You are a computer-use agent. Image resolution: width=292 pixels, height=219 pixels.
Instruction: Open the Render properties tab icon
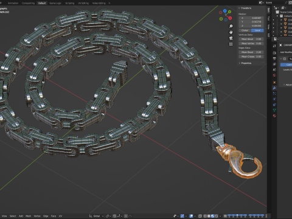click(x=274, y=53)
